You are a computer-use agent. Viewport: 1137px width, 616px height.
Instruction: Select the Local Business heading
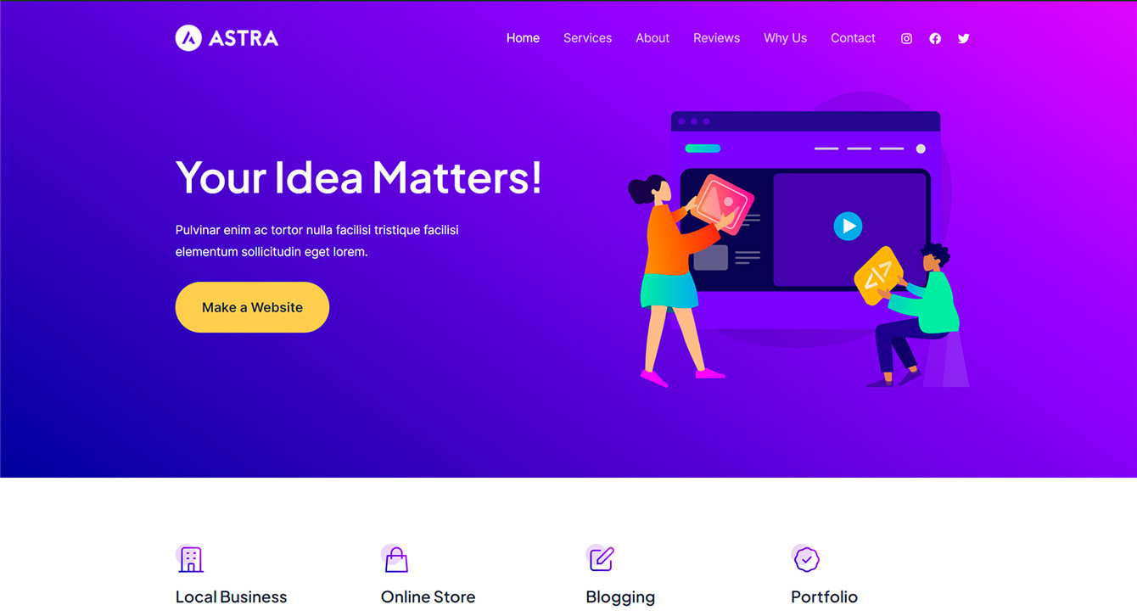(x=231, y=596)
